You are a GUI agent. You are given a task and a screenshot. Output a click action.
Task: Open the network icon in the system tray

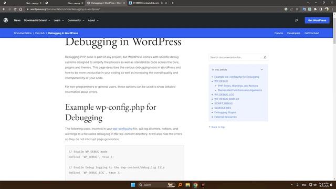[x=310, y=185]
